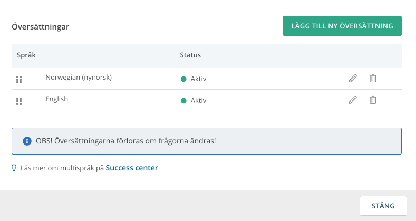Click the Aktiv label in the Norwegian row
Viewport: 416px width, 221px height.
(198, 79)
